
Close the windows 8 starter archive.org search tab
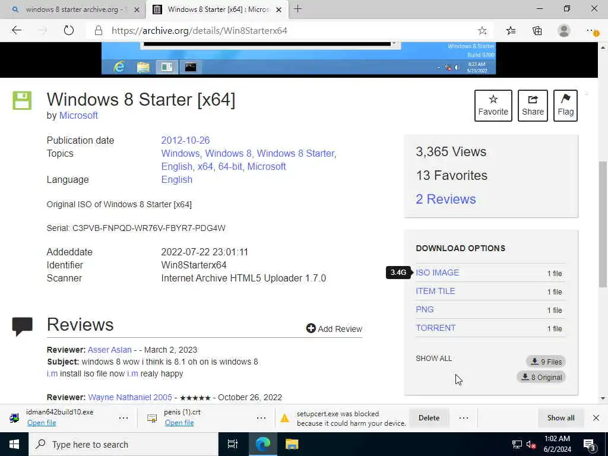point(137,9)
